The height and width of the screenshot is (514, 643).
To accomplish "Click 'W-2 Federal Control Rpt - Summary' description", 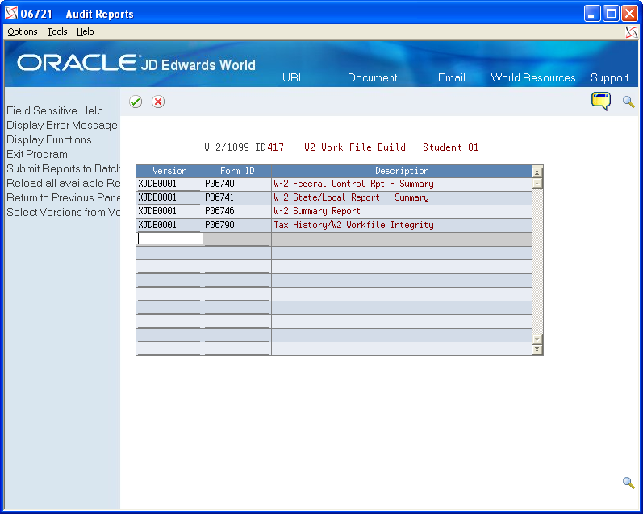I will (353, 184).
